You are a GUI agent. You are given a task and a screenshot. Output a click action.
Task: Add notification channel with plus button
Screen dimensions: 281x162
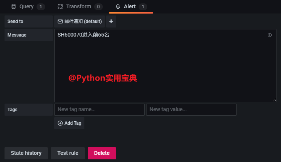click(111, 21)
